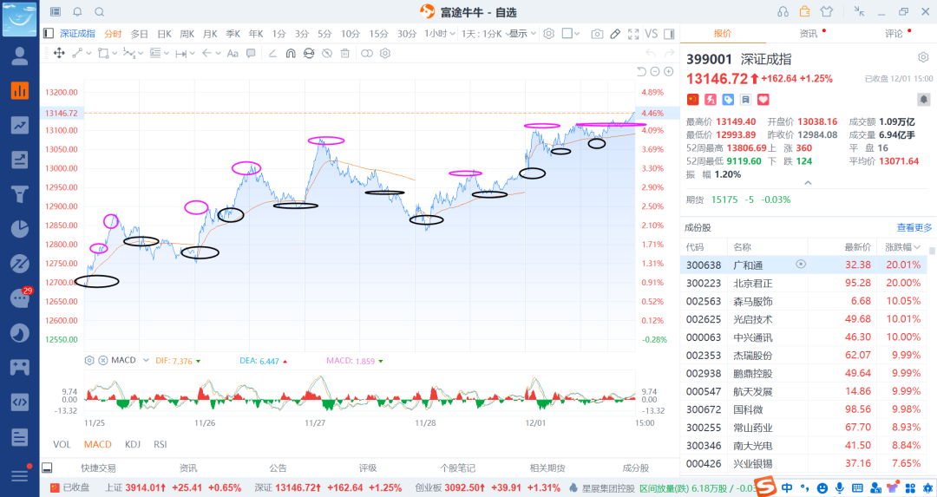Toggle left watchlist panel visibility
The image size is (937, 497).
point(49,34)
